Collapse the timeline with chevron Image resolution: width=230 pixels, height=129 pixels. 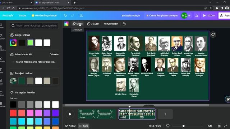(149, 106)
